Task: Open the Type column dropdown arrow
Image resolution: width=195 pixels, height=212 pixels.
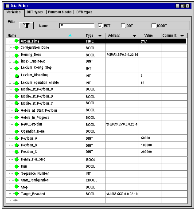Action: tap(100, 36)
